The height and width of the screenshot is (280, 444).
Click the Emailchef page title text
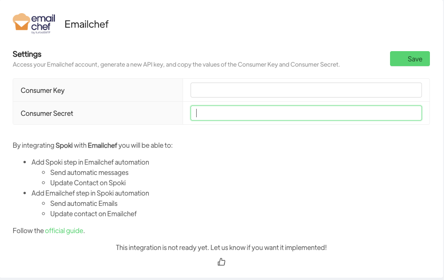point(86,24)
